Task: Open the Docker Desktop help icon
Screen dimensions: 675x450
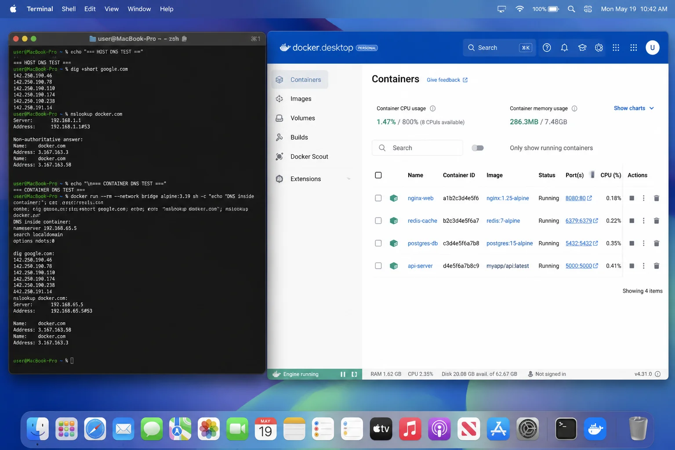Action: (547, 47)
